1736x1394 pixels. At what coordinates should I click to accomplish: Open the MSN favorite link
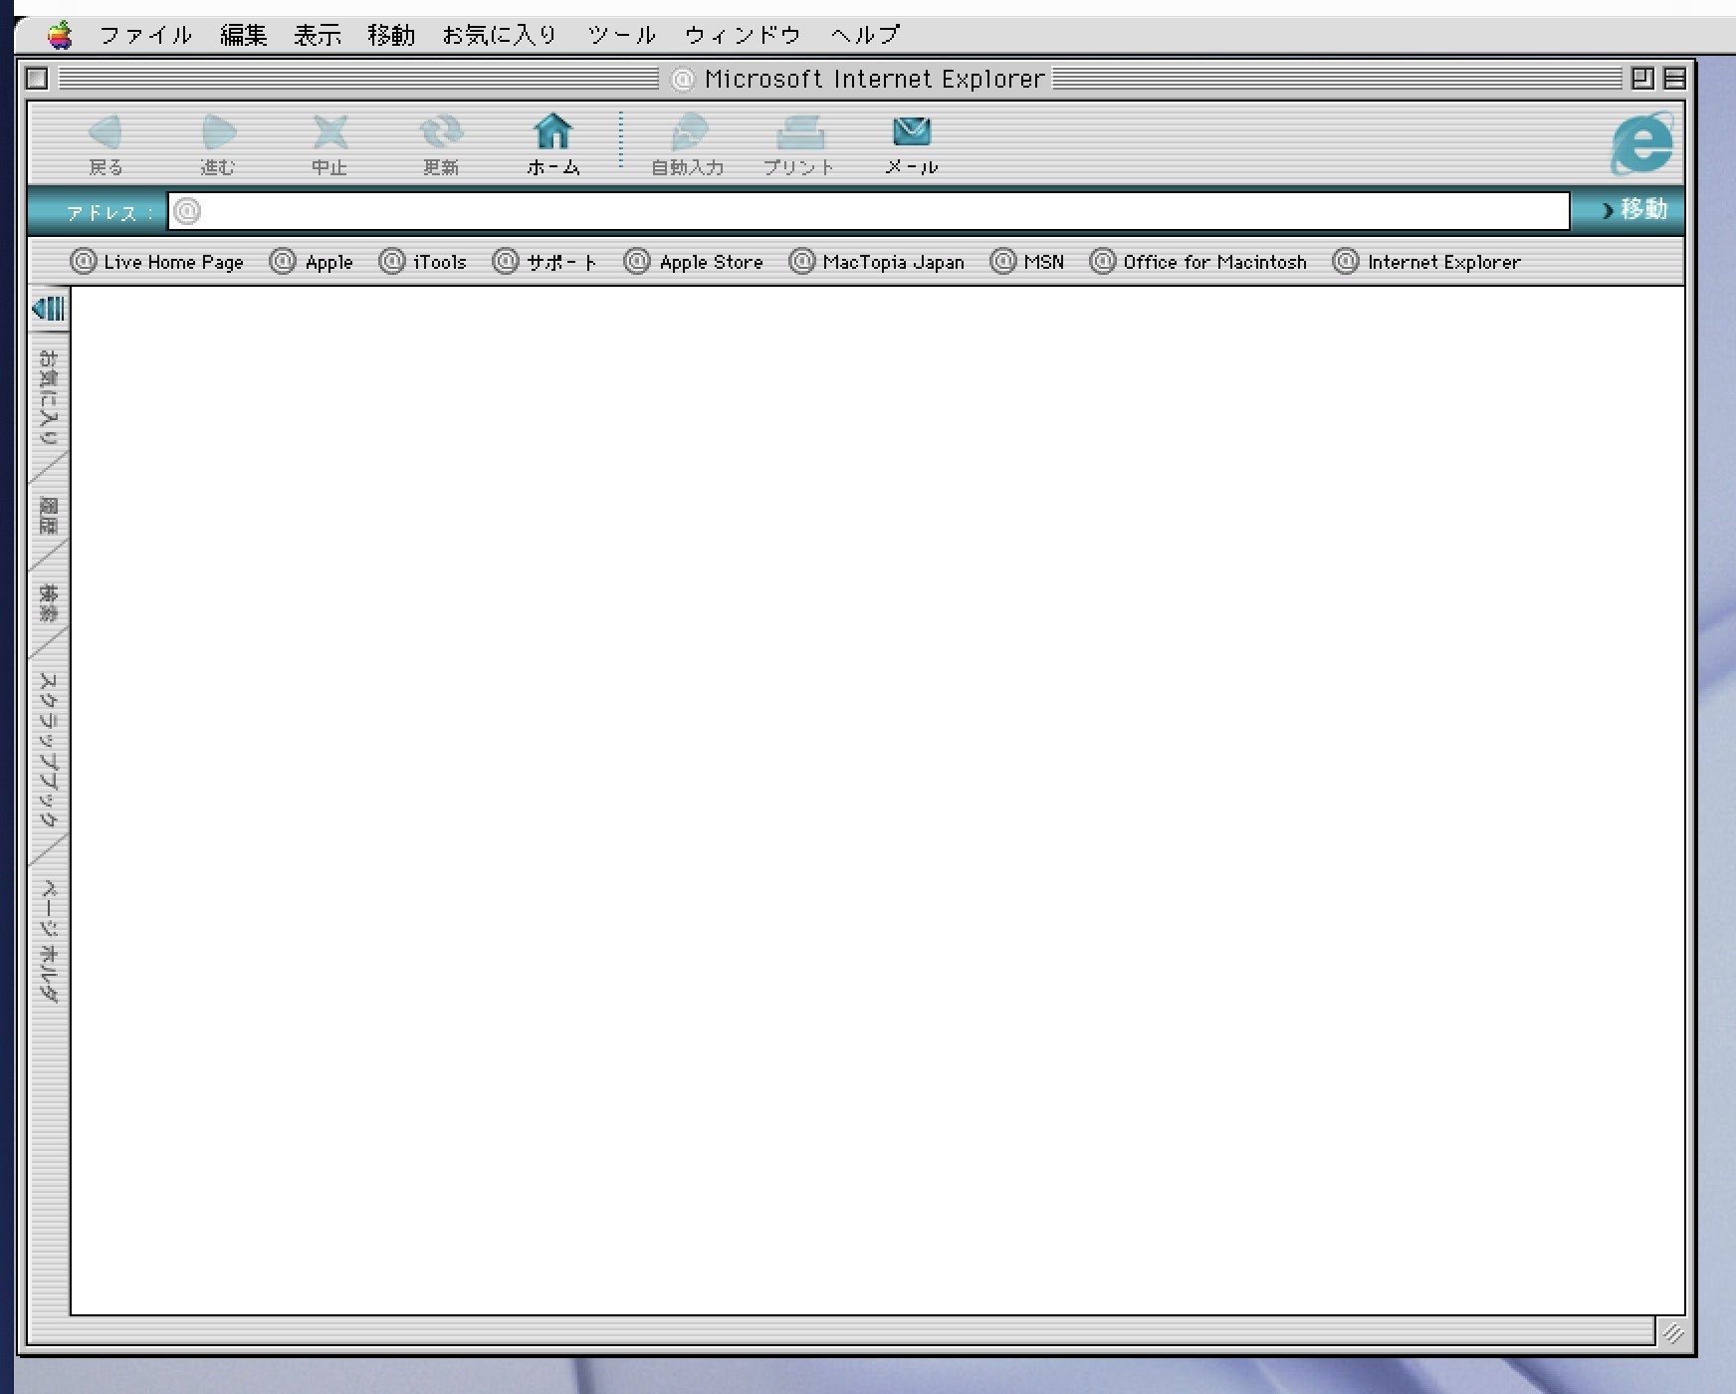coord(1027,262)
